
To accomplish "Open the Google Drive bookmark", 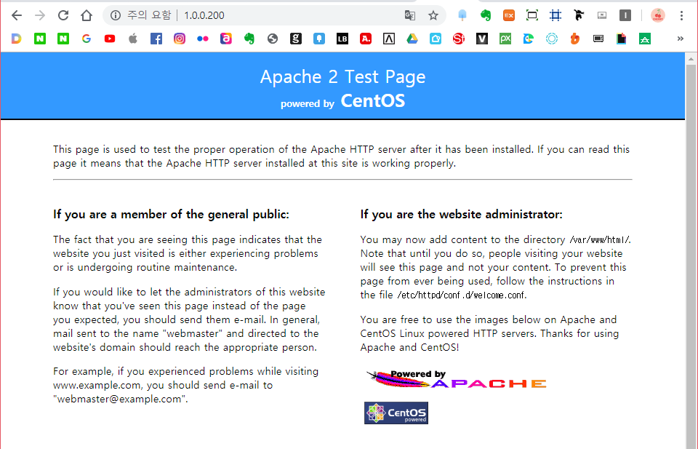I will coord(412,39).
